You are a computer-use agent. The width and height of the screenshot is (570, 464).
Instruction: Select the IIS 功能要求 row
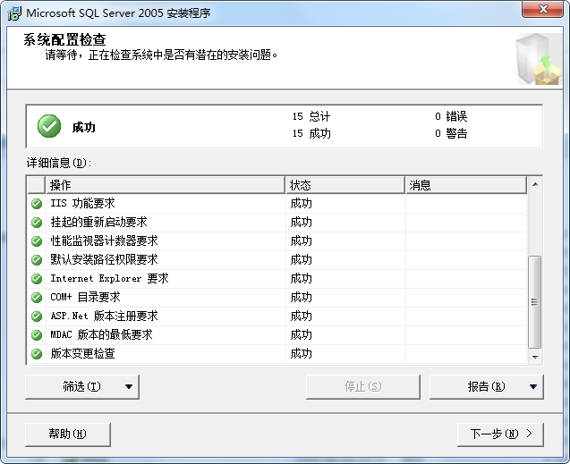(277, 204)
